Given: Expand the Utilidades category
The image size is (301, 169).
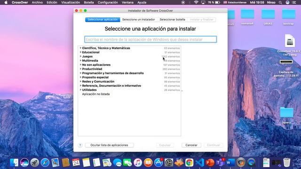Looking at the screenshot, I should (x=80, y=90).
